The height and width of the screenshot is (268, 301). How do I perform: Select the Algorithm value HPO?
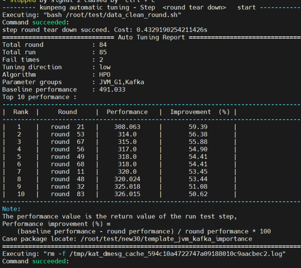[x=105, y=74]
